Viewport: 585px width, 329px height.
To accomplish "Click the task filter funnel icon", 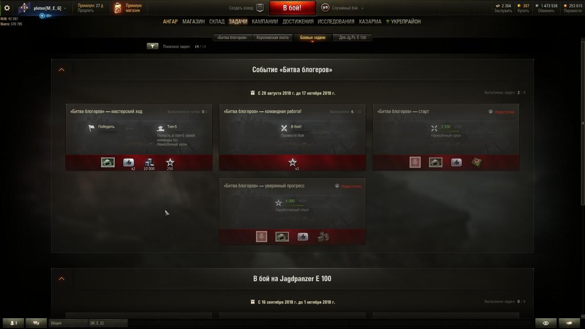I will (153, 46).
